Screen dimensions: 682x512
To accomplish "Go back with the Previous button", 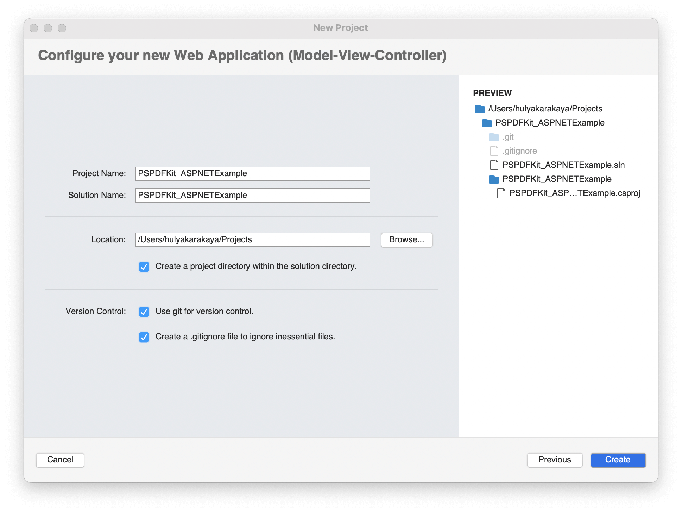I will click(555, 460).
